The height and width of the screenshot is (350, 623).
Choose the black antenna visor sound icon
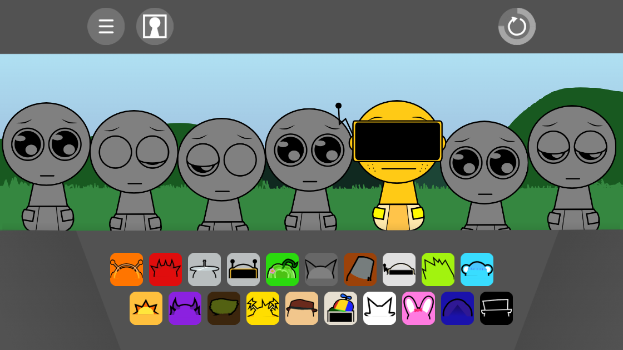(243, 269)
